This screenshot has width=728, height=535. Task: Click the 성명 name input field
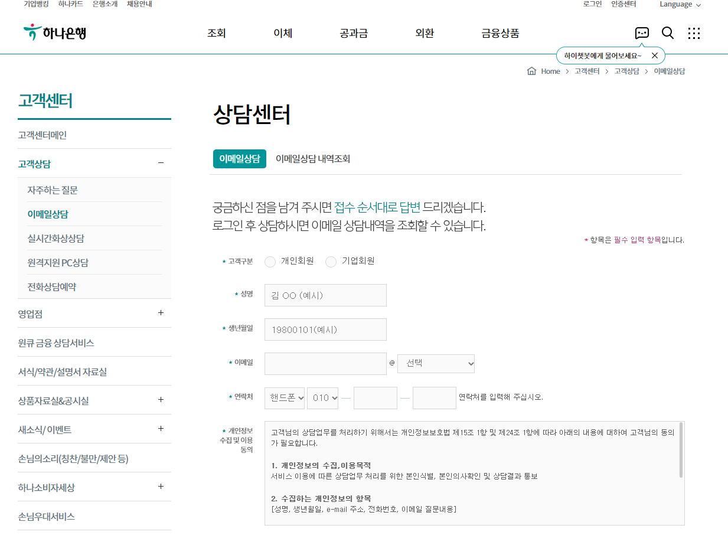click(x=325, y=295)
